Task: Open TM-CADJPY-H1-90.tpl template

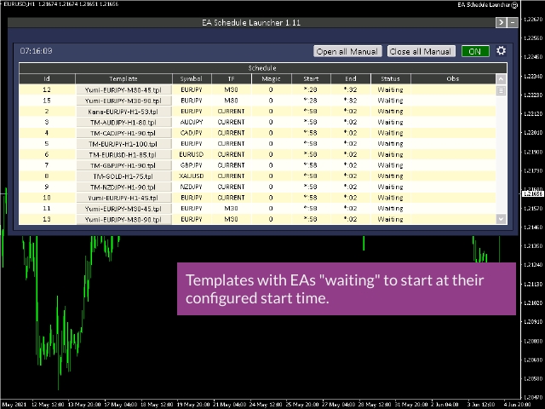Action: pos(123,133)
